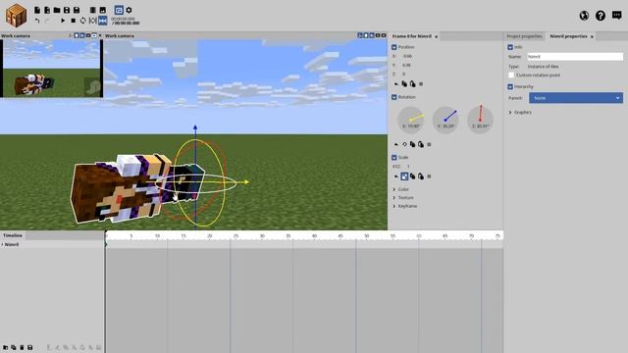
Task: Undo the last action
Action: pyautogui.click(x=37, y=21)
